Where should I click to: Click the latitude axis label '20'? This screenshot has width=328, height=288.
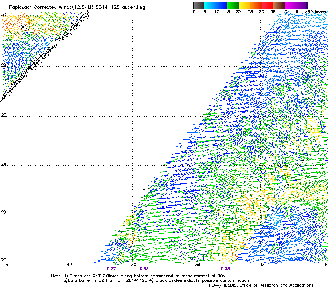tap(4, 260)
